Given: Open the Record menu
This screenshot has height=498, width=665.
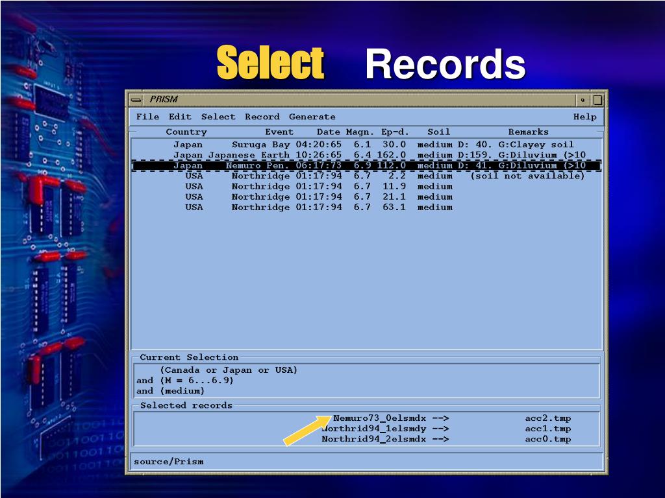Looking at the screenshot, I should click(262, 117).
